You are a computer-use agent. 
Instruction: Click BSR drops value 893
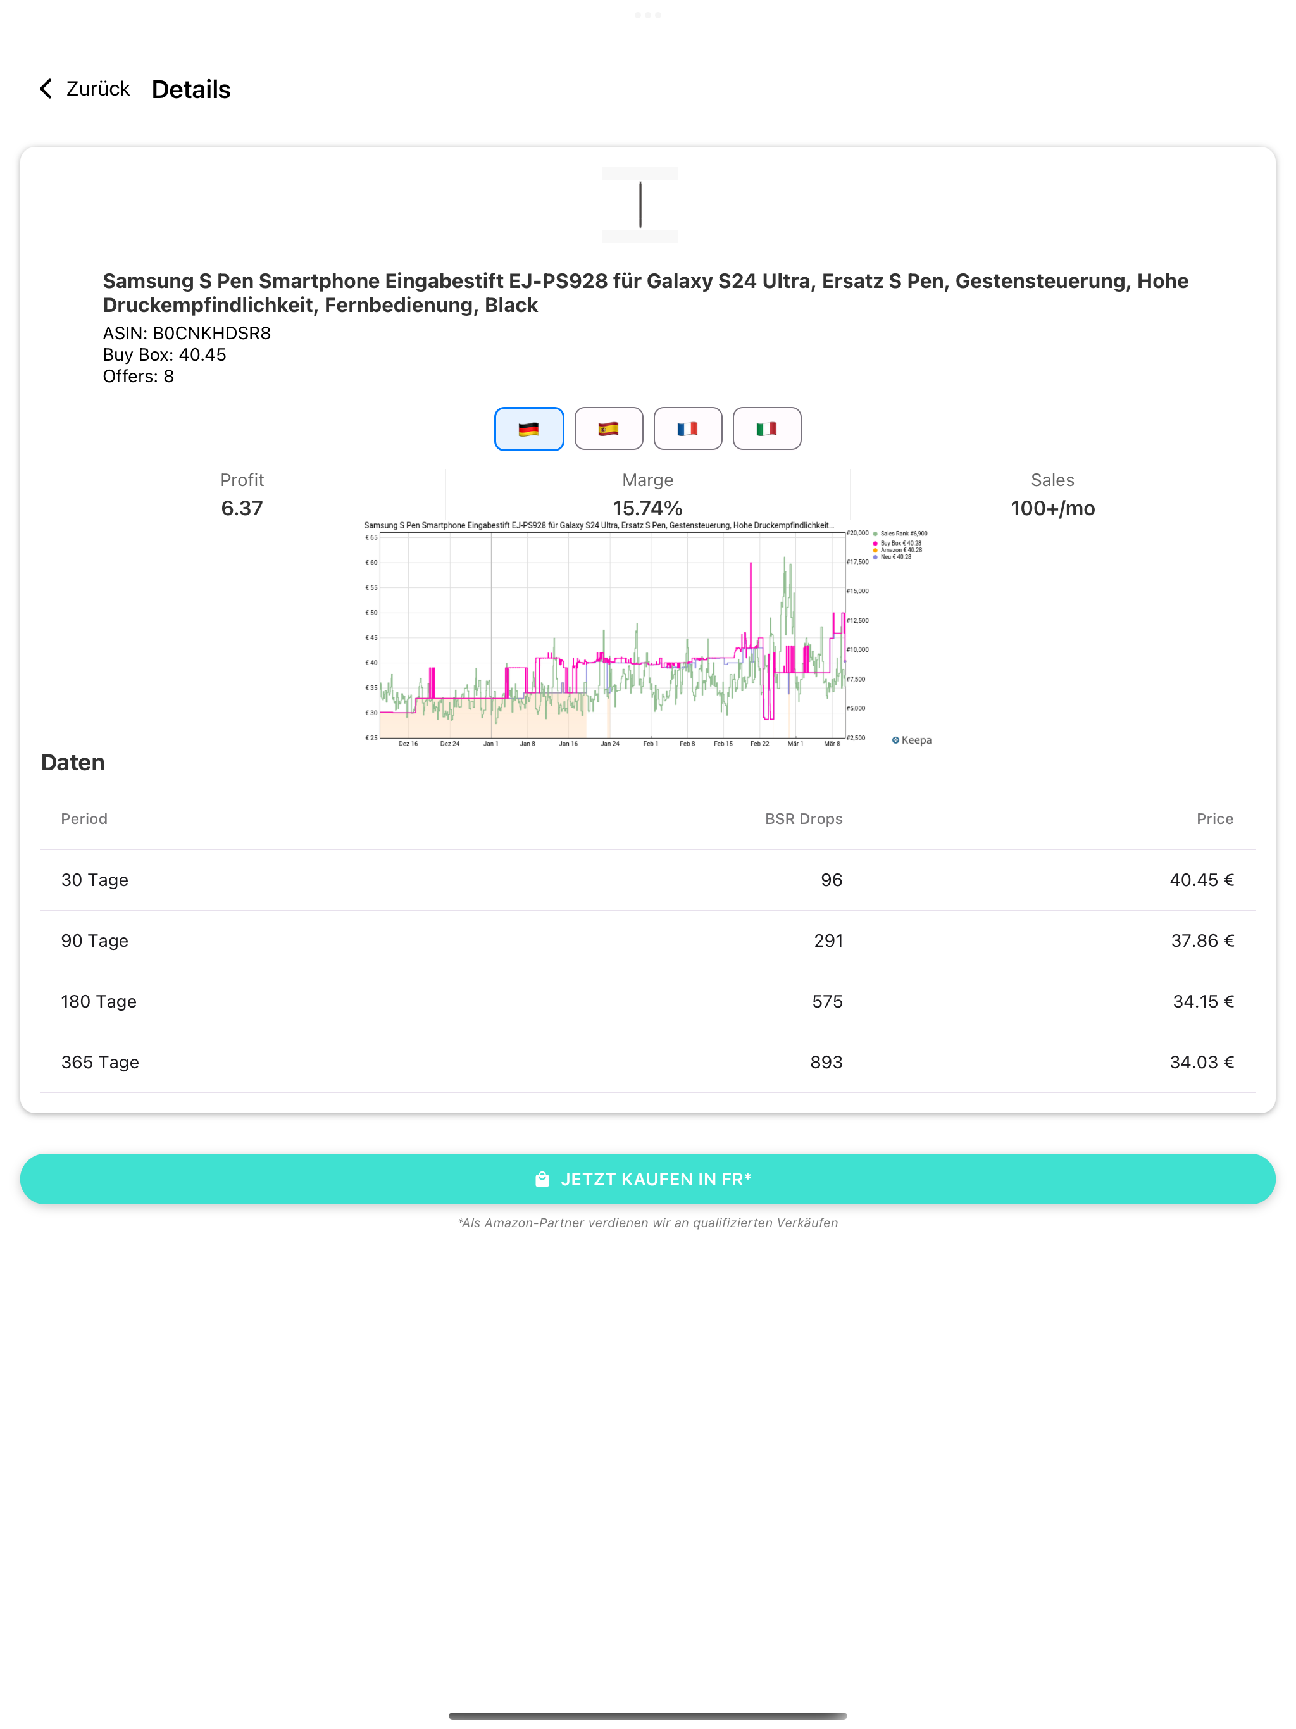(x=827, y=1062)
